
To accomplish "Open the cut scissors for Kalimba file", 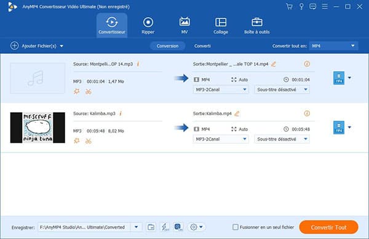I will pos(89,141).
